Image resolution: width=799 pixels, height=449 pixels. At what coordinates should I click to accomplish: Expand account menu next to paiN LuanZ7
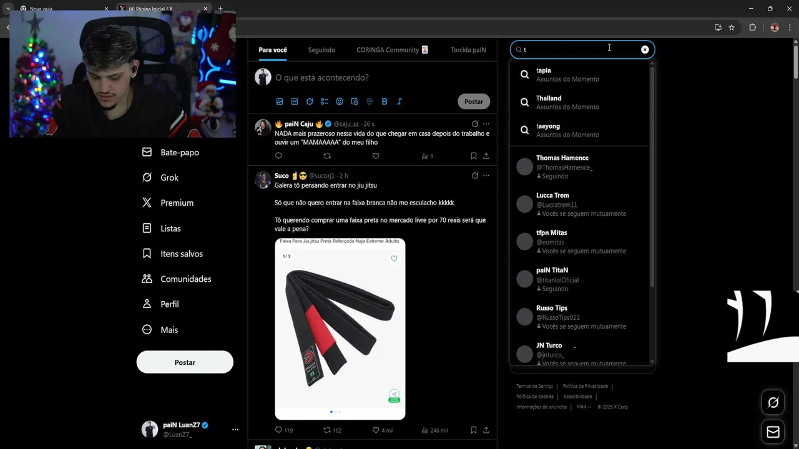click(235, 430)
